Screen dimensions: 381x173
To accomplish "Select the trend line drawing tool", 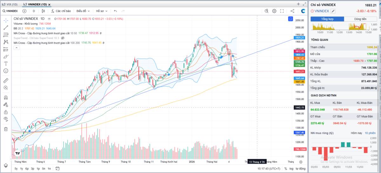I will (x=6, y=28).
